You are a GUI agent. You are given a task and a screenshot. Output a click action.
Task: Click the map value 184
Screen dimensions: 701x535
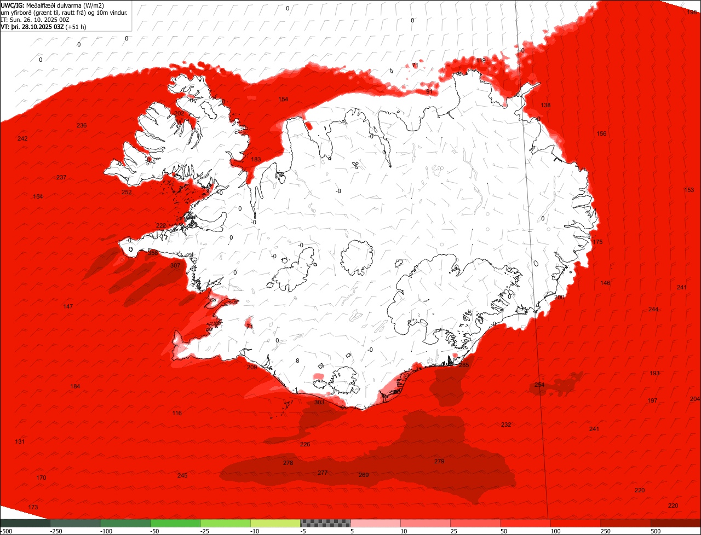75,386
